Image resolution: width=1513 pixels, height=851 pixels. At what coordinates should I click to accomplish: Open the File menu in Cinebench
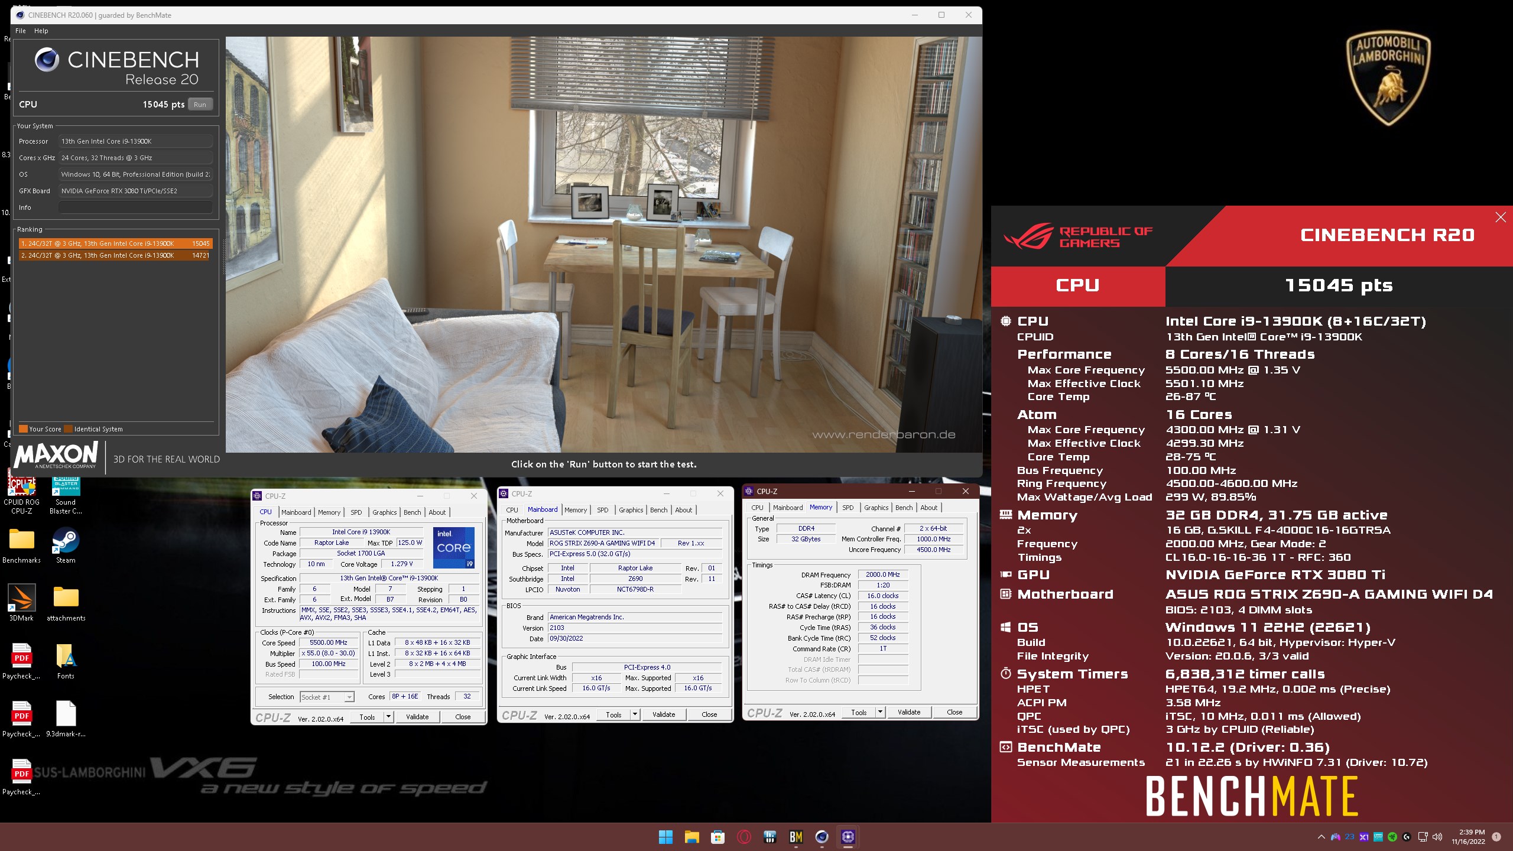[21, 31]
